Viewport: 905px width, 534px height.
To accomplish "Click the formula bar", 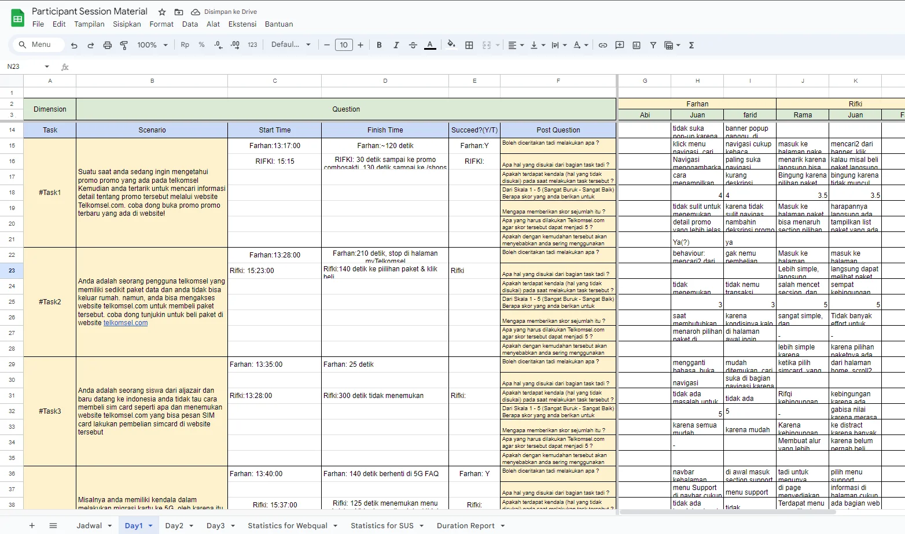I will pos(486,67).
